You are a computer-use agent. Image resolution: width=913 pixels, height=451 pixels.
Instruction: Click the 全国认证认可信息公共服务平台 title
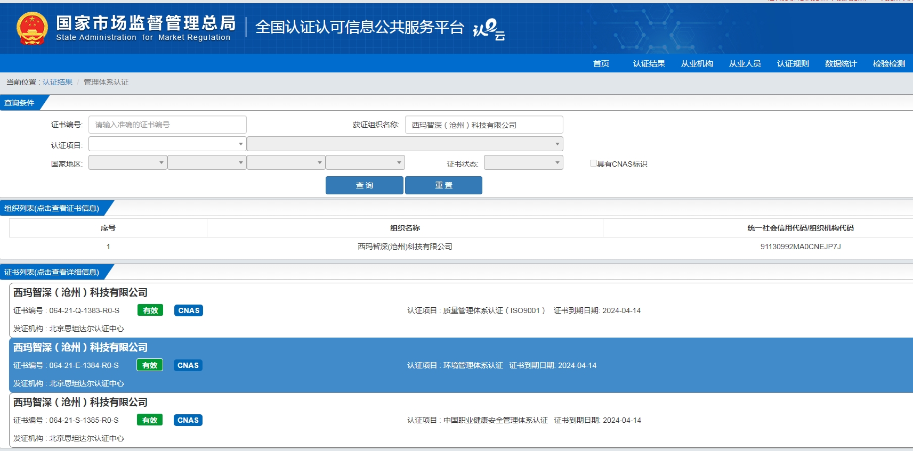pos(360,27)
